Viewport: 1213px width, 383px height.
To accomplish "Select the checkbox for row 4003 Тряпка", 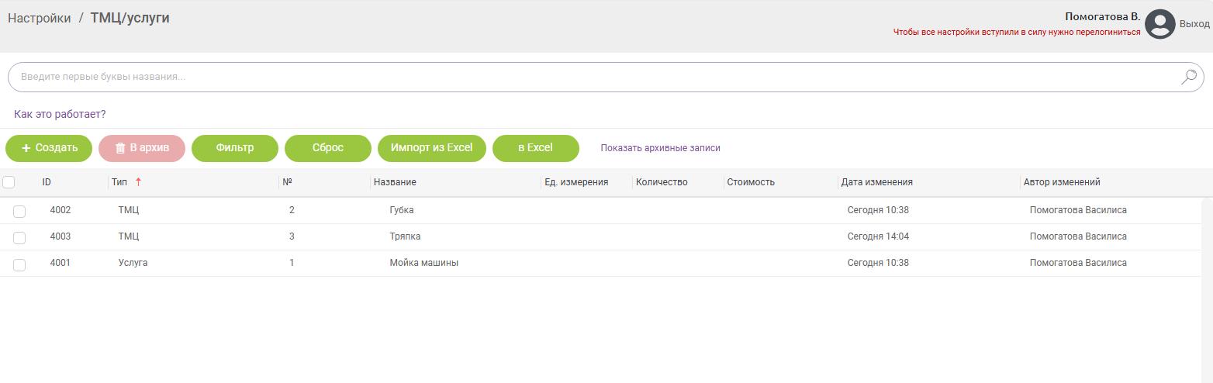I will pyautogui.click(x=19, y=237).
